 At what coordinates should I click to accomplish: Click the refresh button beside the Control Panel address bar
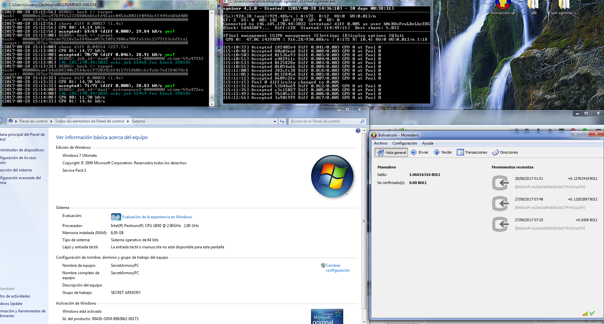282,121
